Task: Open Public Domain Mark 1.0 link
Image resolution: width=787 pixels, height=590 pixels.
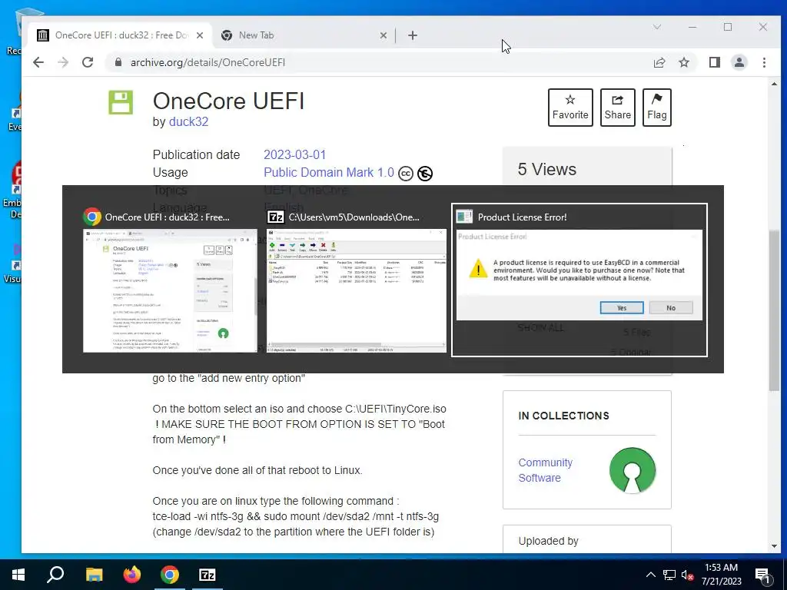Action: (x=329, y=172)
